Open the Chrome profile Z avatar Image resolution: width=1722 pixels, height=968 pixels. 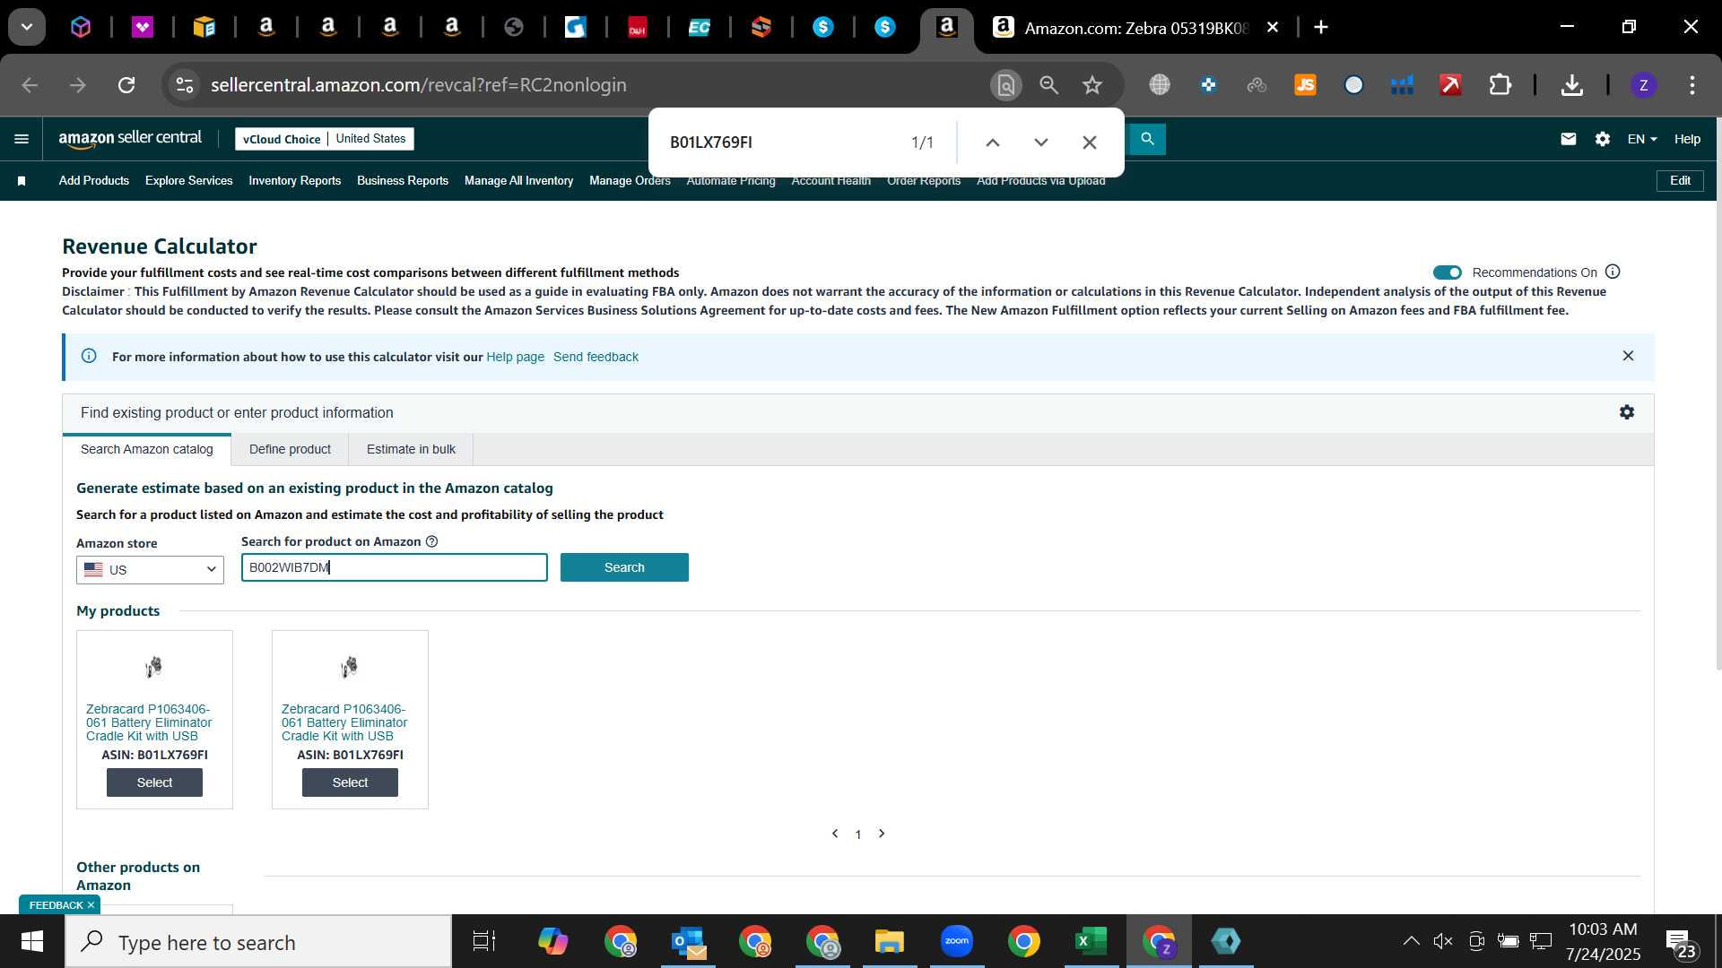pos(1643,85)
